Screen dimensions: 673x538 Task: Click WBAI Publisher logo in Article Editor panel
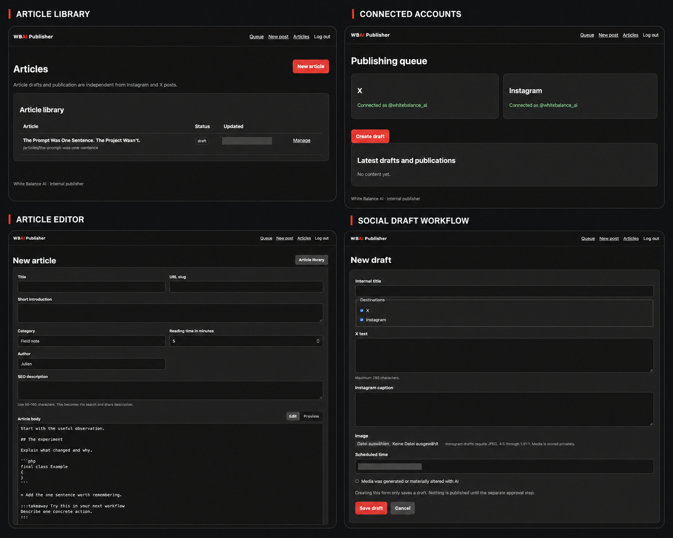[x=29, y=238]
